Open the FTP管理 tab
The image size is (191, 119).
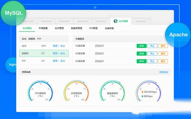click(x=94, y=28)
